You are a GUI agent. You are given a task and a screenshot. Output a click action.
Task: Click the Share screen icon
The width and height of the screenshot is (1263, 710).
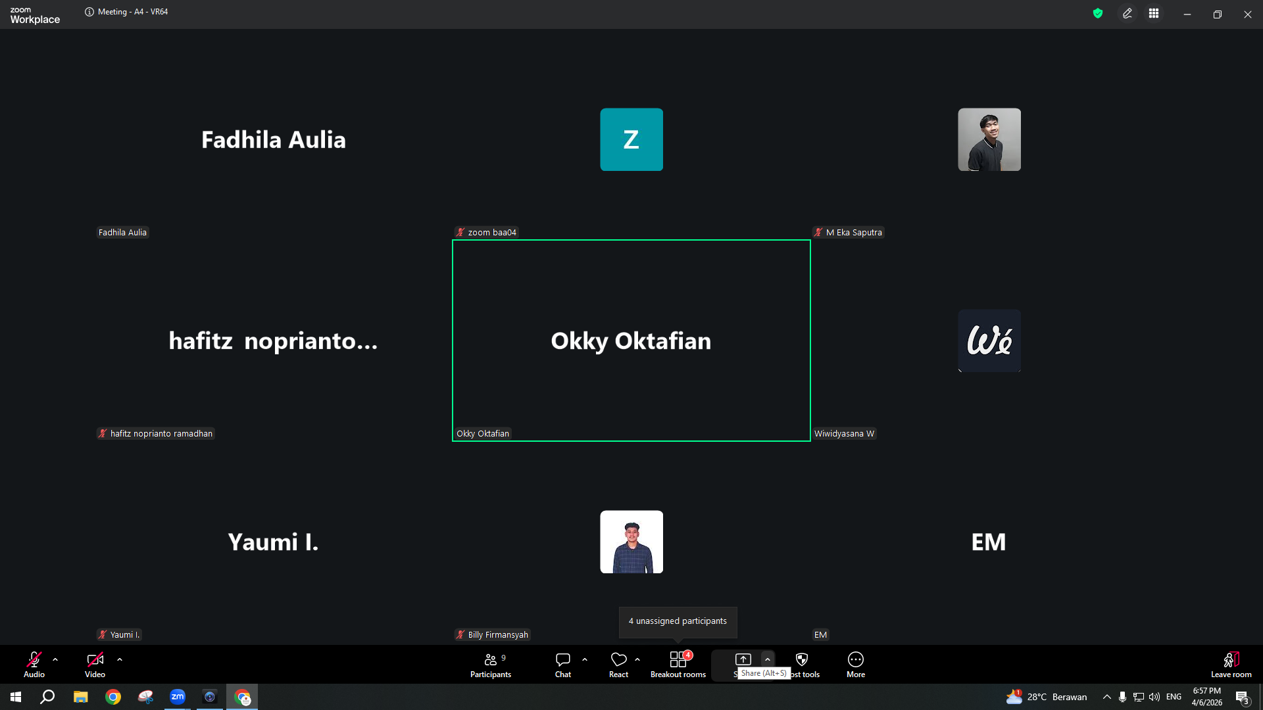[x=743, y=659]
